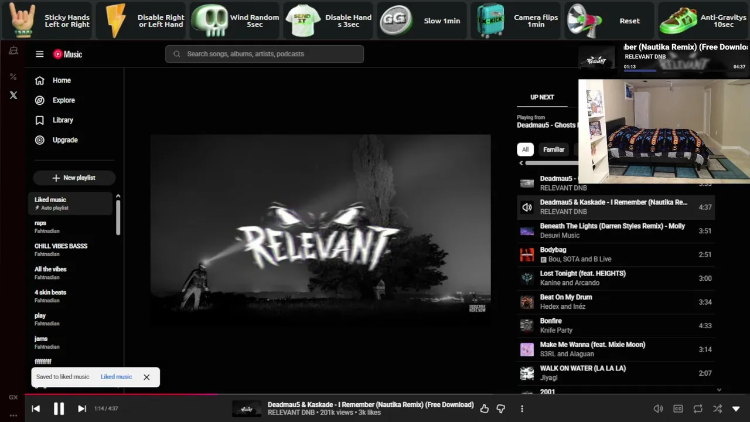Toggle closed captions in player bar
The image size is (750, 422).
pos(678,409)
